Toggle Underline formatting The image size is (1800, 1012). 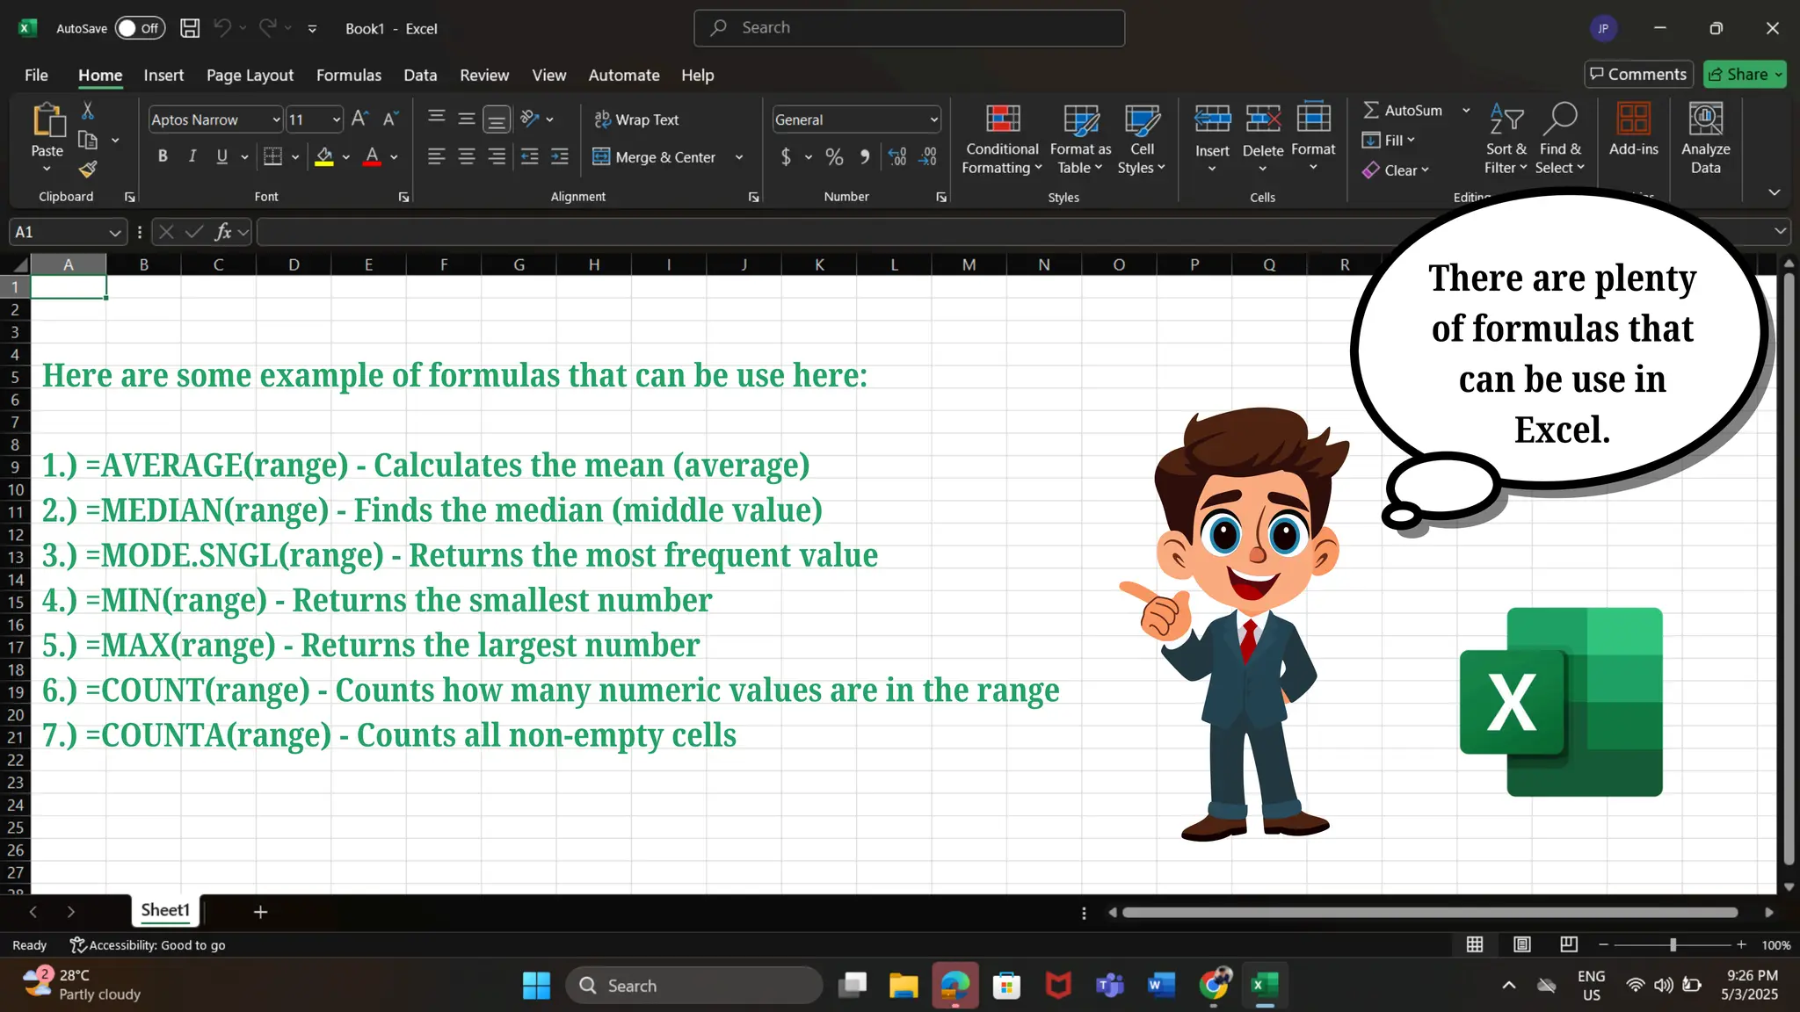tap(221, 156)
